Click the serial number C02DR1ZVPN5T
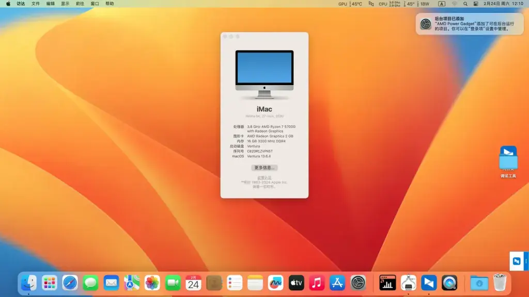 click(260, 151)
